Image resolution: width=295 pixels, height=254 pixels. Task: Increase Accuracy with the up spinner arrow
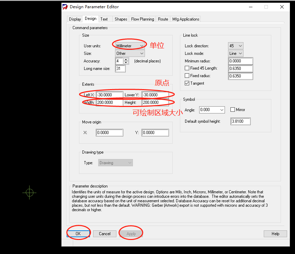click(126, 59)
